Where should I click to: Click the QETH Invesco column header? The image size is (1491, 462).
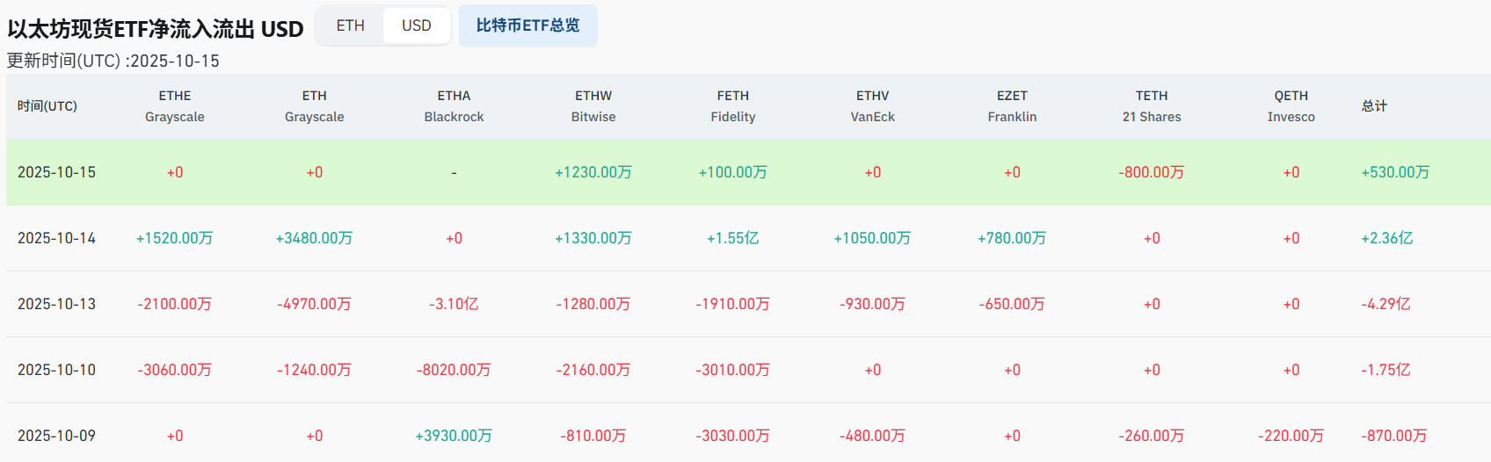tap(1291, 106)
